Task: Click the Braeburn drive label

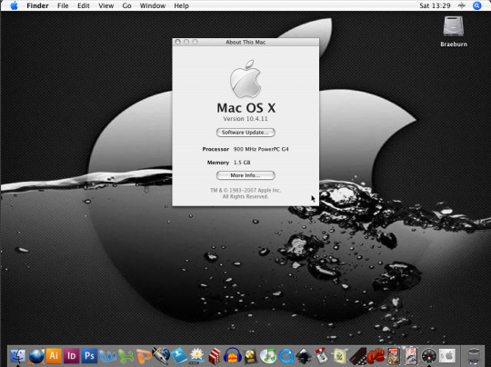Action: click(x=454, y=45)
